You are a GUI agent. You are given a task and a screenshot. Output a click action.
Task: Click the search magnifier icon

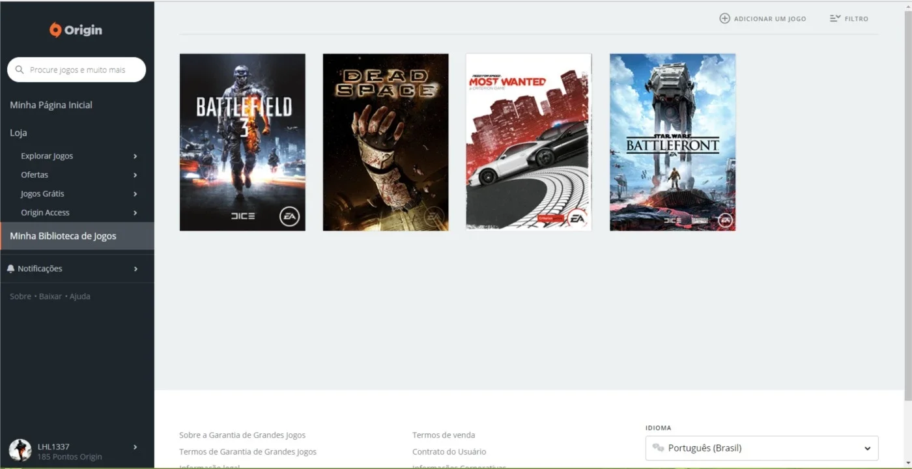click(20, 70)
